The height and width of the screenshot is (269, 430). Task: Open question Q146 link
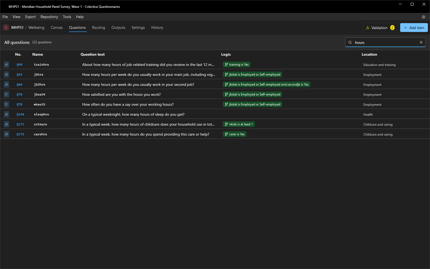click(20, 114)
